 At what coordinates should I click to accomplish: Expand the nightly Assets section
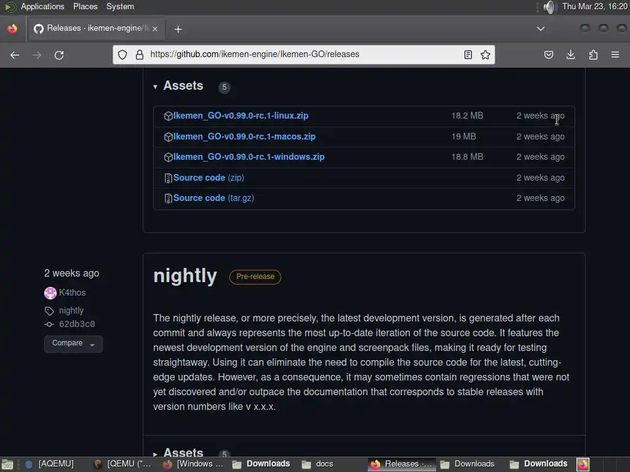tap(178, 453)
